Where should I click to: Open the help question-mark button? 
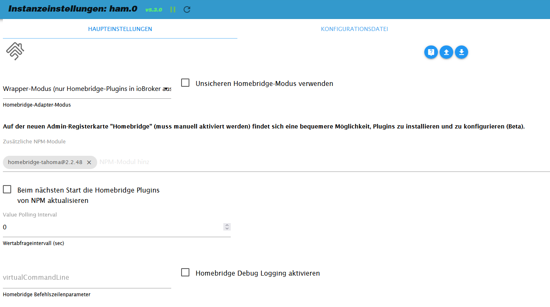[431, 52]
